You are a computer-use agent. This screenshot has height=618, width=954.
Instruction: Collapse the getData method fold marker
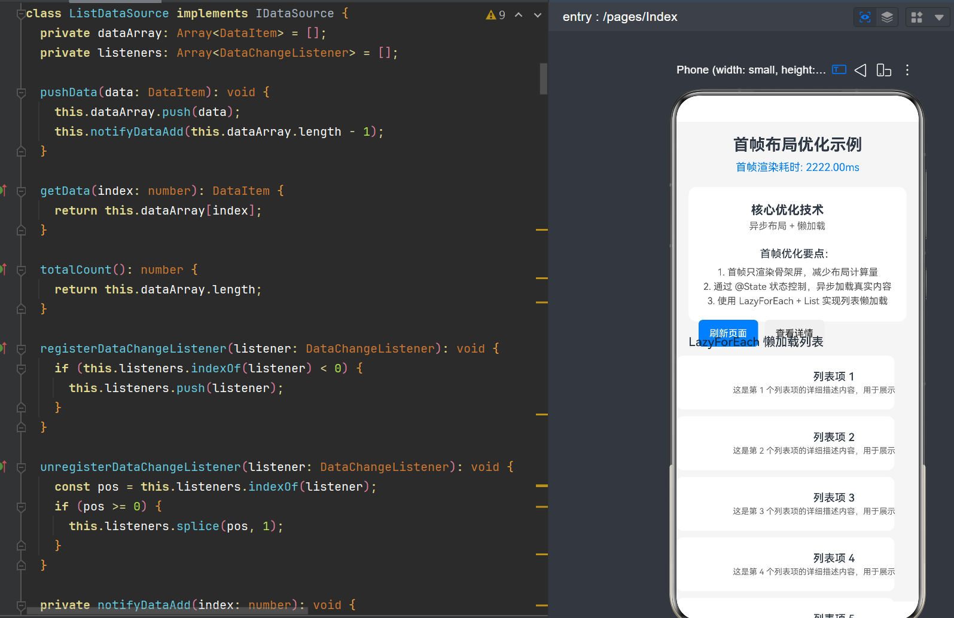point(21,191)
